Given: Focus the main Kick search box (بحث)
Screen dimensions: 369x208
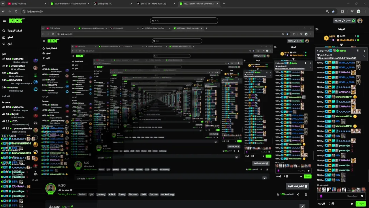Looking at the screenshot, I should coord(184,21).
